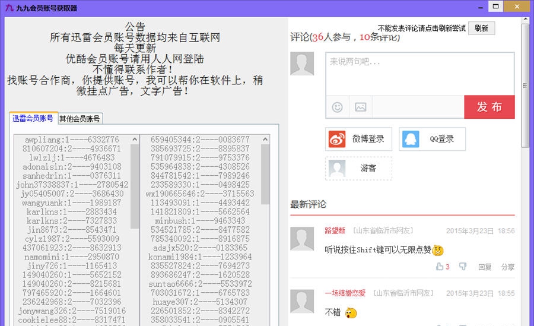
Task: Click the avatar of commenter 路望断
Action: click(302, 239)
